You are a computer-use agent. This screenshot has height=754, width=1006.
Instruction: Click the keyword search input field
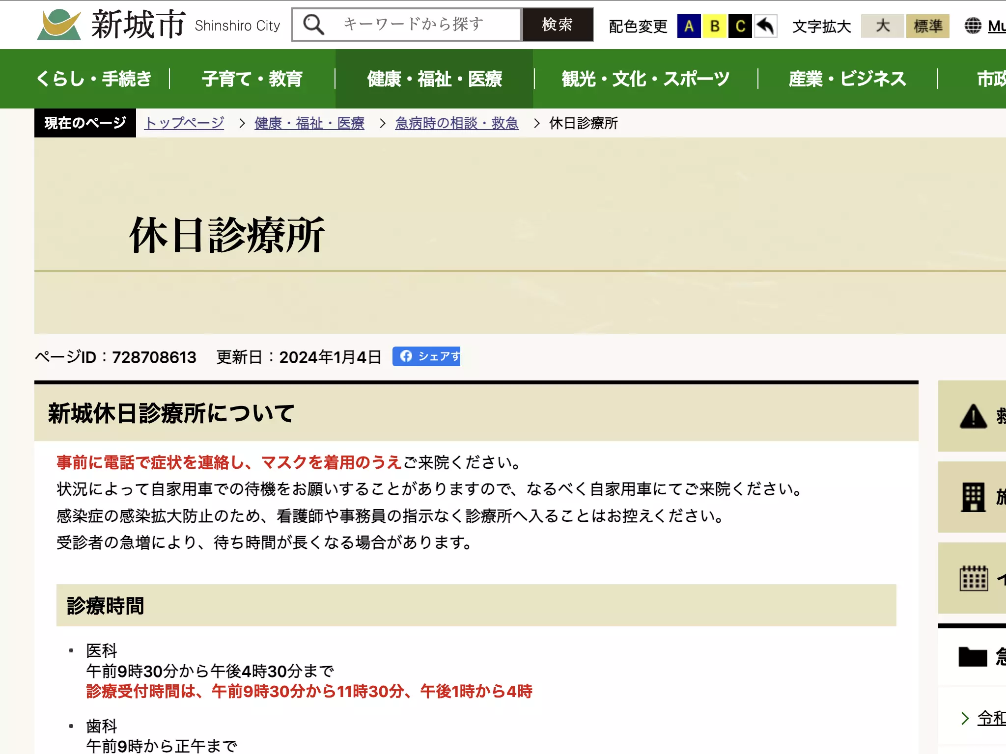(x=407, y=25)
